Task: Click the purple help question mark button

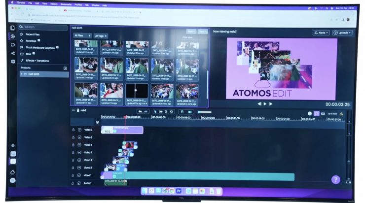Action: pos(335,179)
